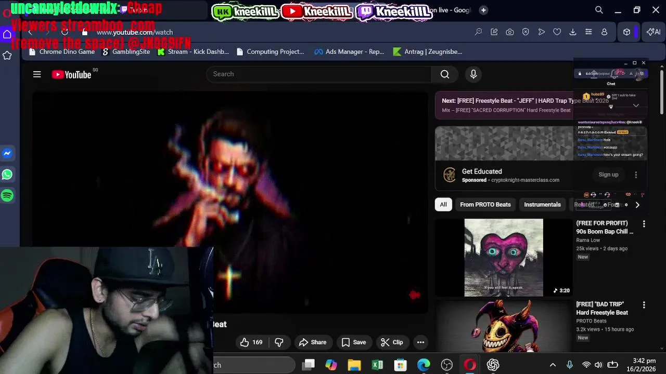Open the Opera account profile icon
Screen dimensions: 666x374
tap(604, 32)
